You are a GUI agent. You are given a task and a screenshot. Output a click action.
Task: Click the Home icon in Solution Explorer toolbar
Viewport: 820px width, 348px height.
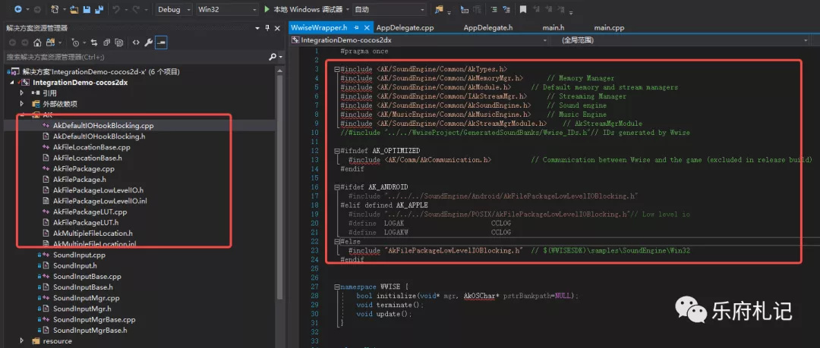[38, 43]
